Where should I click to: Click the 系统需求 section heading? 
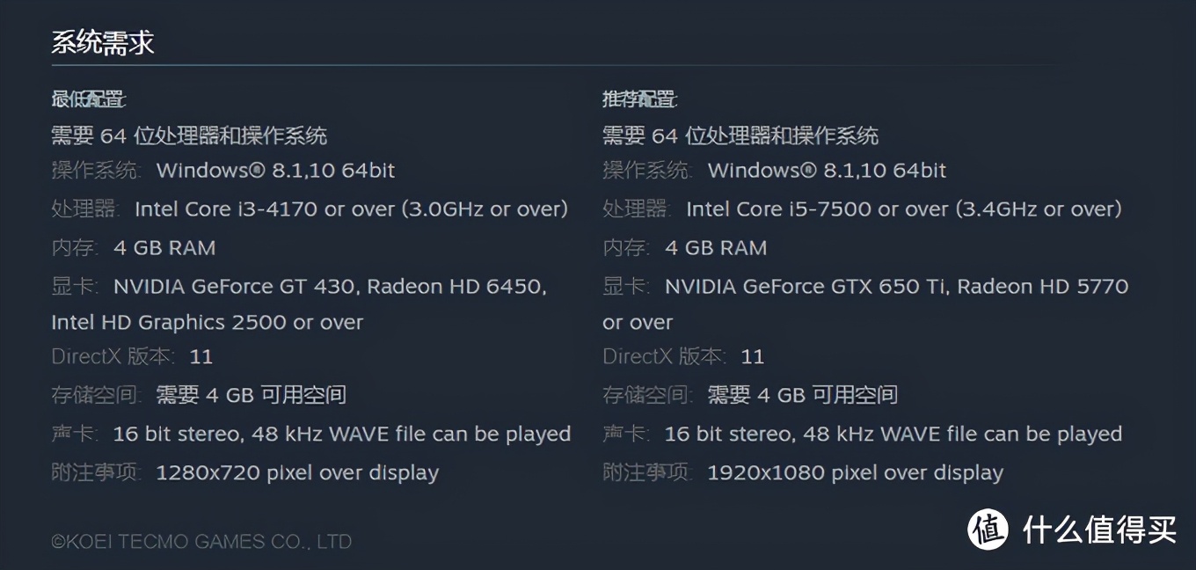[x=103, y=43]
